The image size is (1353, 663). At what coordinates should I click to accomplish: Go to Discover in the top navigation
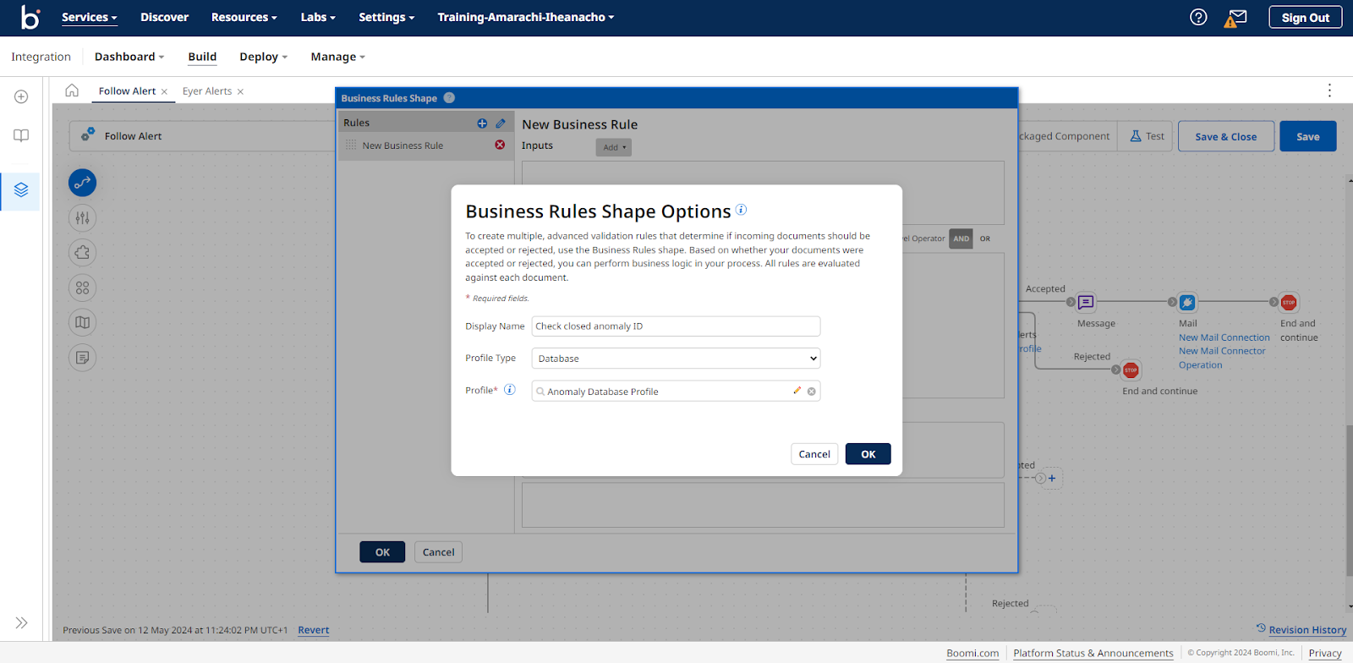tap(164, 17)
